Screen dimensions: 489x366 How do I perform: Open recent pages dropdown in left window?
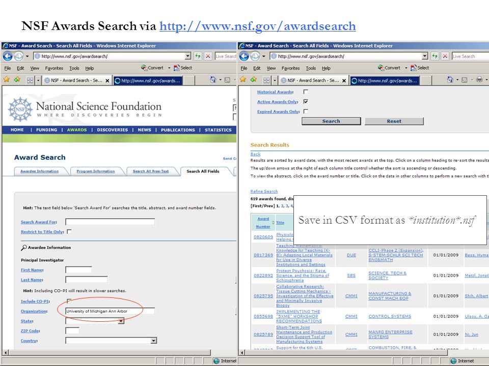pyautogui.click(x=27, y=56)
